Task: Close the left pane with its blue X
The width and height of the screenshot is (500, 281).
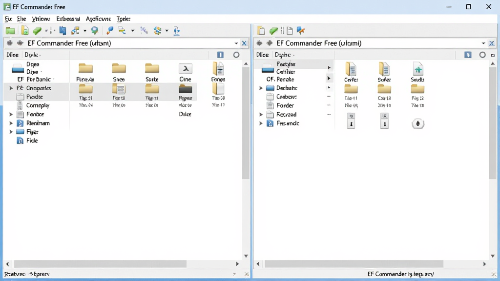Action: pos(244,43)
